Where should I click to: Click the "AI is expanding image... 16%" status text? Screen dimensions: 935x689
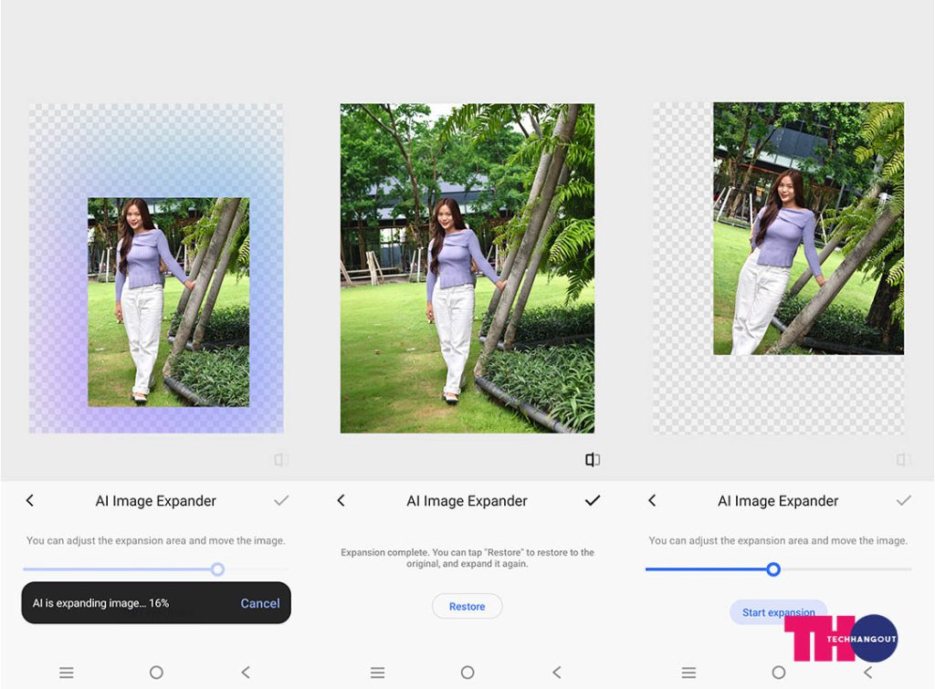(100, 603)
